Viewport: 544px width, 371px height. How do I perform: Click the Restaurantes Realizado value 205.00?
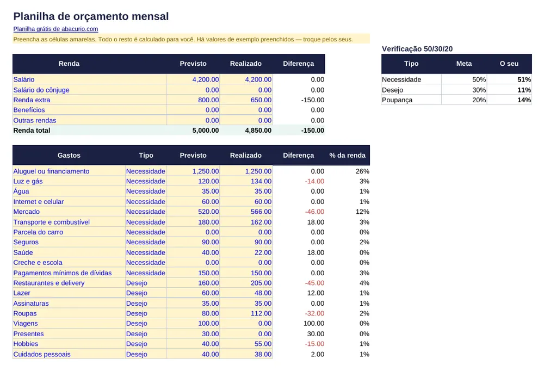click(x=261, y=283)
